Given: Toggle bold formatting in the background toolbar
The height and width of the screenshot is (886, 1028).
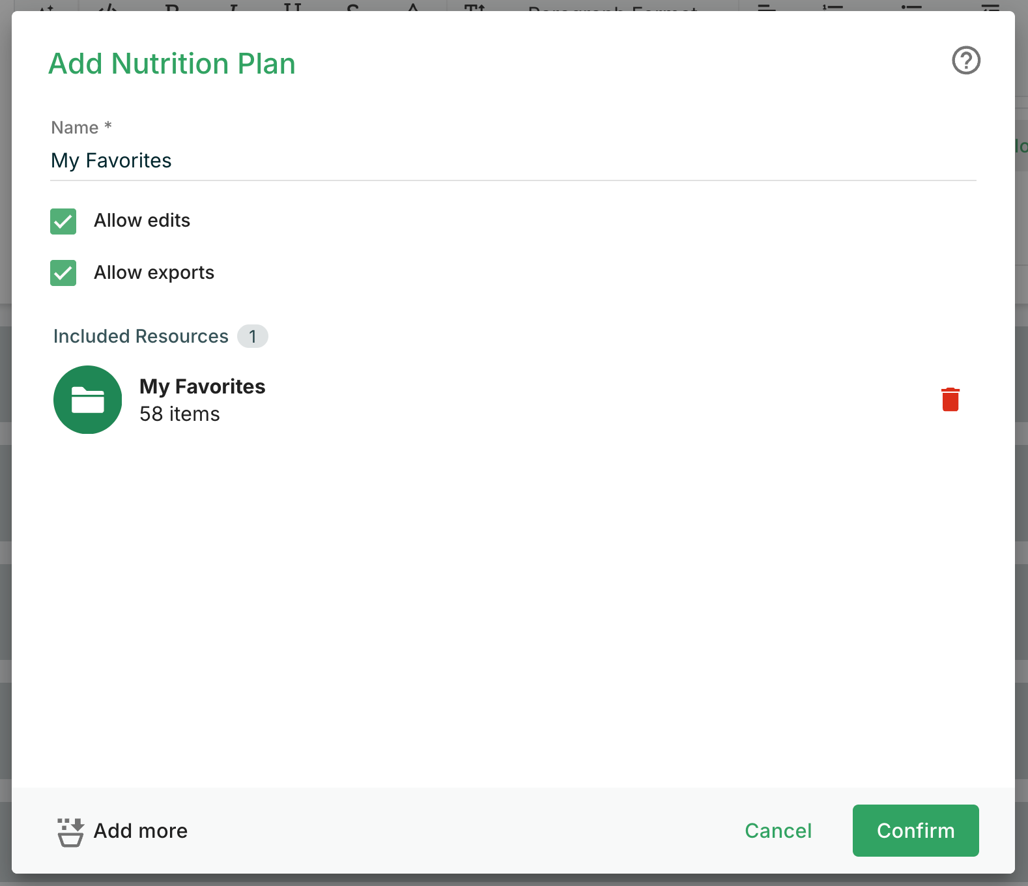Looking at the screenshot, I should pyautogui.click(x=172, y=6).
